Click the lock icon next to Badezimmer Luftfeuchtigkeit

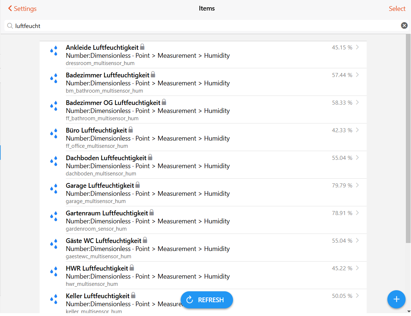pos(153,74)
